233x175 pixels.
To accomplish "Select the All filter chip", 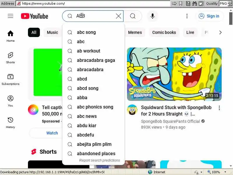I will pyautogui.click(x=34, y=32).
